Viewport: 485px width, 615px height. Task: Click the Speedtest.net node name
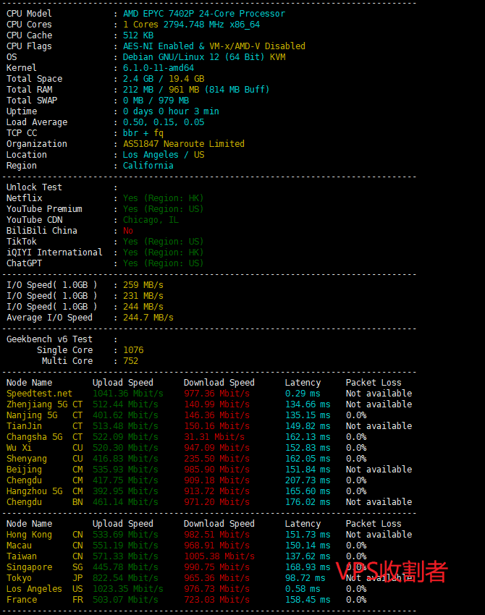coord(39,394)
